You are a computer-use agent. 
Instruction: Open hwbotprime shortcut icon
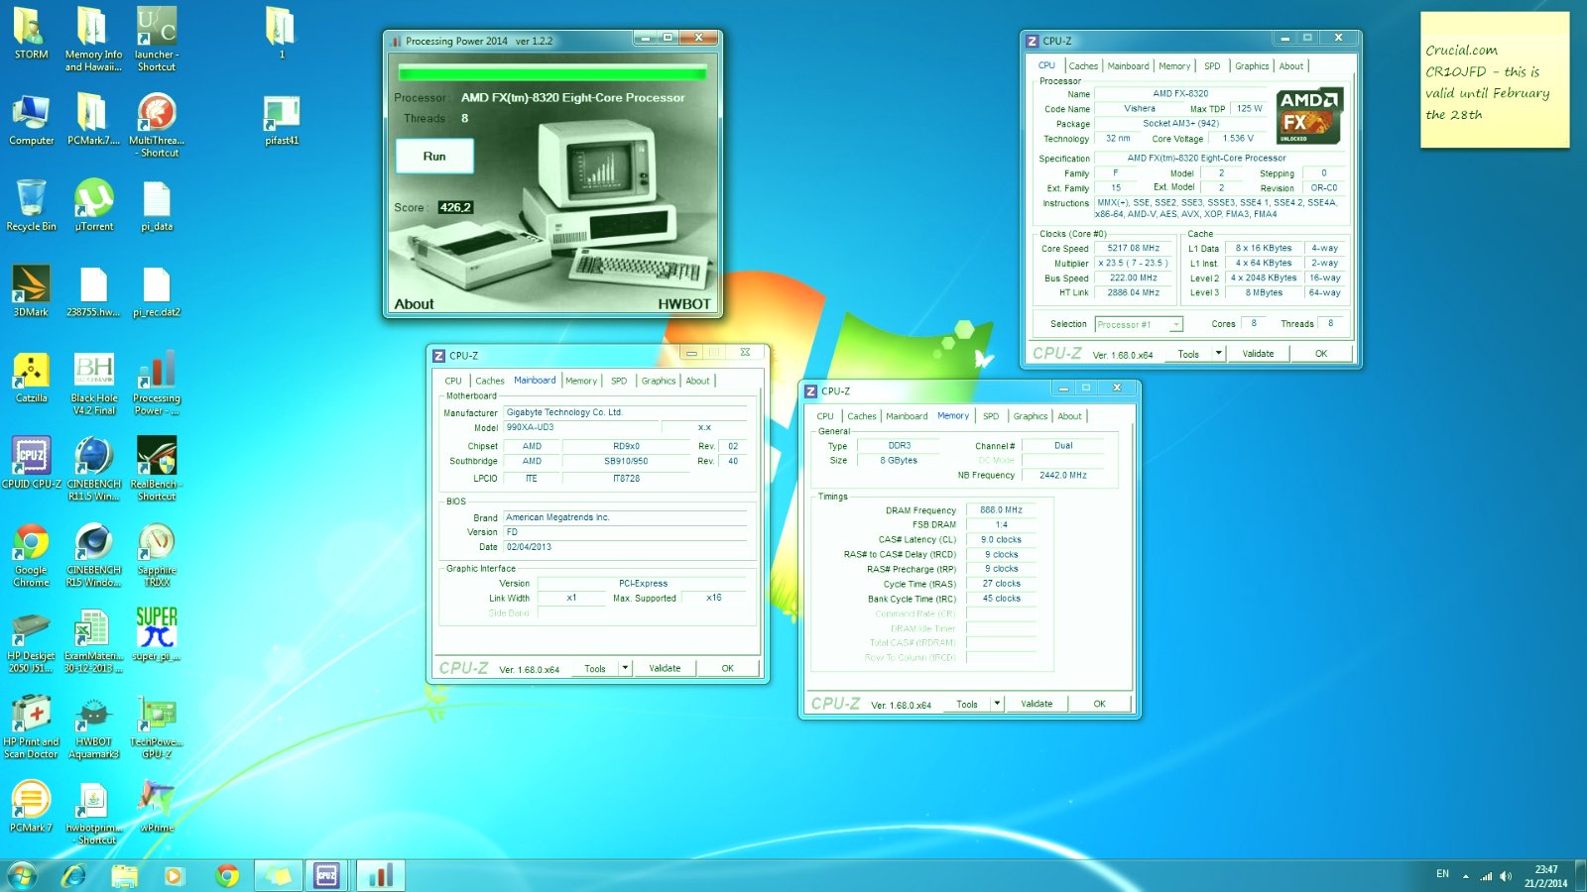[x=93, y=813]
